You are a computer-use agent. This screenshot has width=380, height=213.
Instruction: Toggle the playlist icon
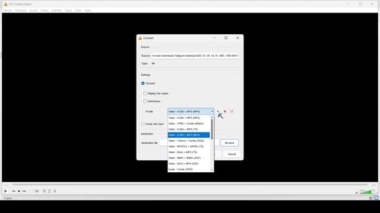coord(44,191)
